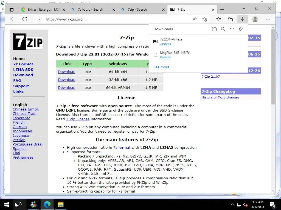
Task: Show hidden system tray icons chevron
Action: pyautogui.click(x=232, y=205)
